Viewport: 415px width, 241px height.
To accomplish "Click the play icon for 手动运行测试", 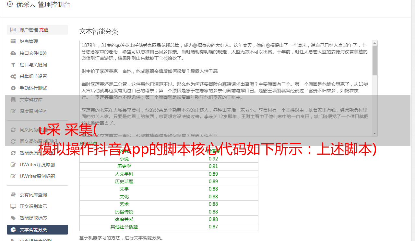I will pyautogui.click(x=13, y=88).
